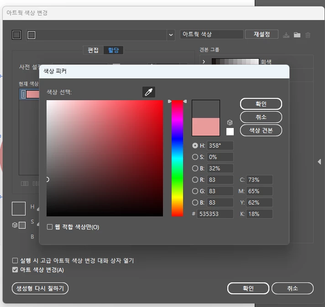Focus the brightness field showing 32%

(220, 169)
